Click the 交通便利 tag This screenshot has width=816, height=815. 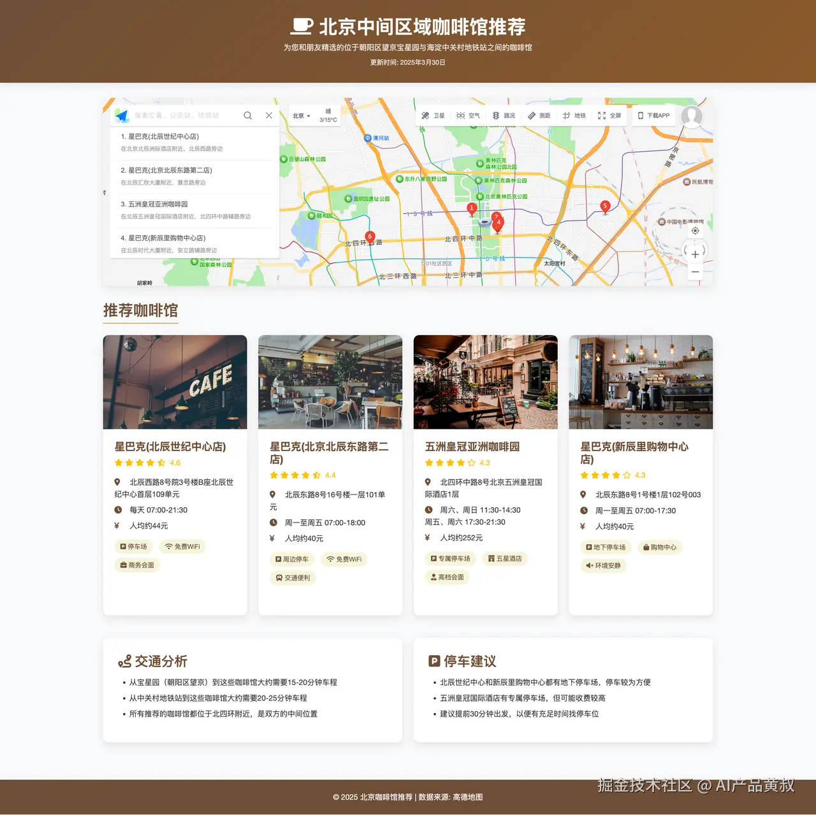(x=293, y=578)
